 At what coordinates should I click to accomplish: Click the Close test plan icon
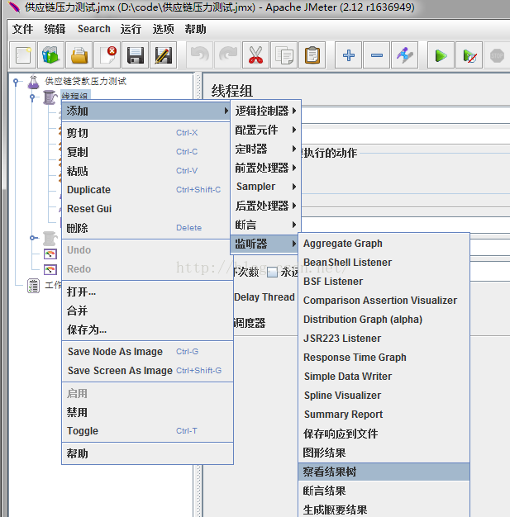click(107, 55)
